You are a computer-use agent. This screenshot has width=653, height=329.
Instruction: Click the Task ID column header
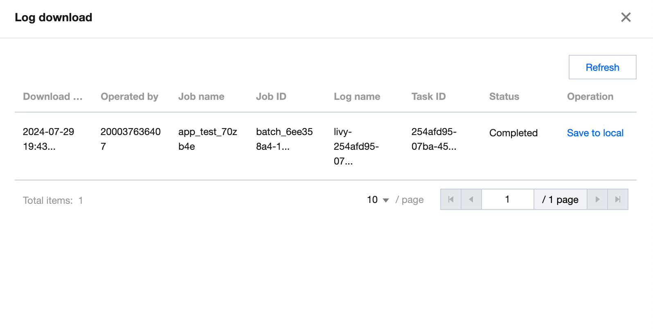428,97
